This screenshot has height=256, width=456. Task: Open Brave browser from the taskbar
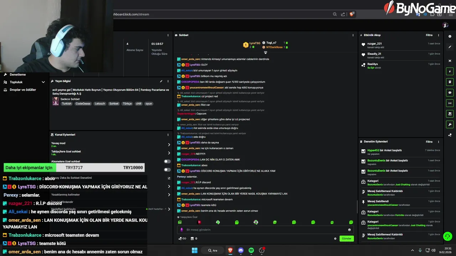(230, 250)
